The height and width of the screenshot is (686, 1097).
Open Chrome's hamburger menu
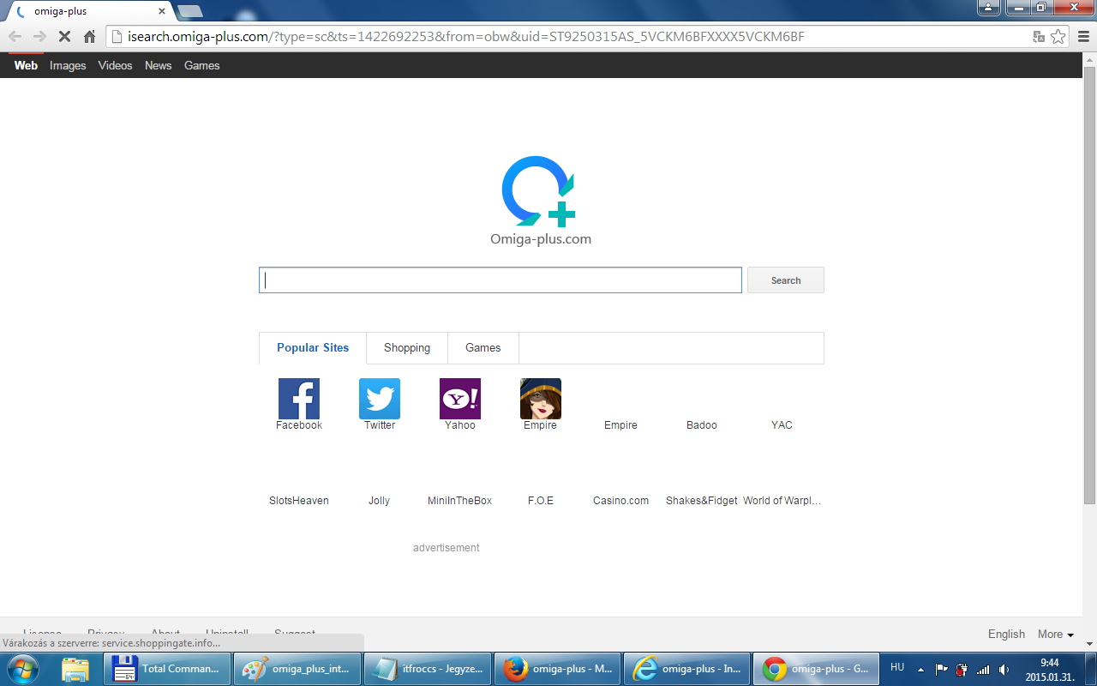click(1082, 37)
